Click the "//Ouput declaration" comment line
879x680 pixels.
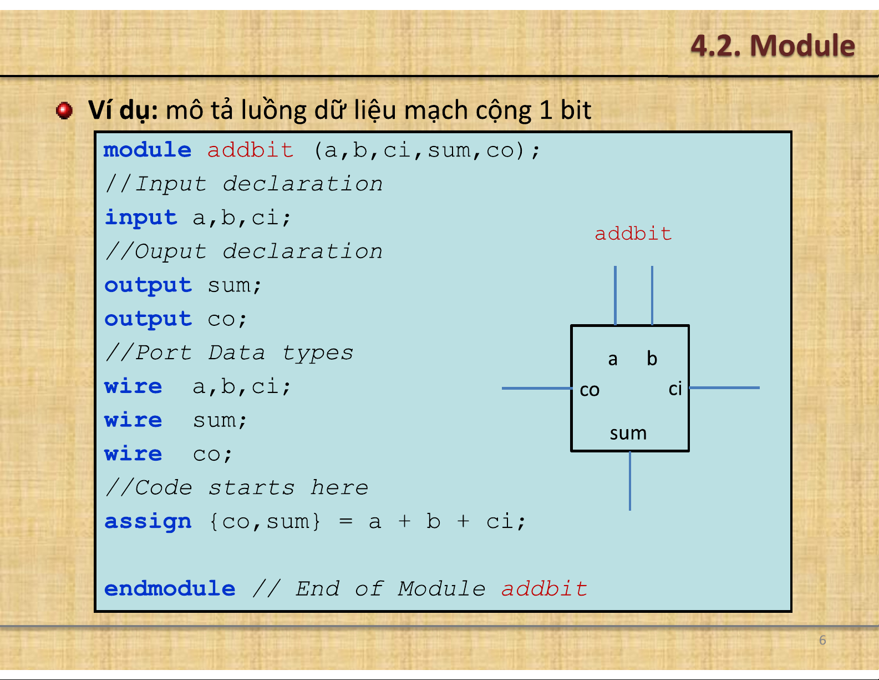(244, 251)
